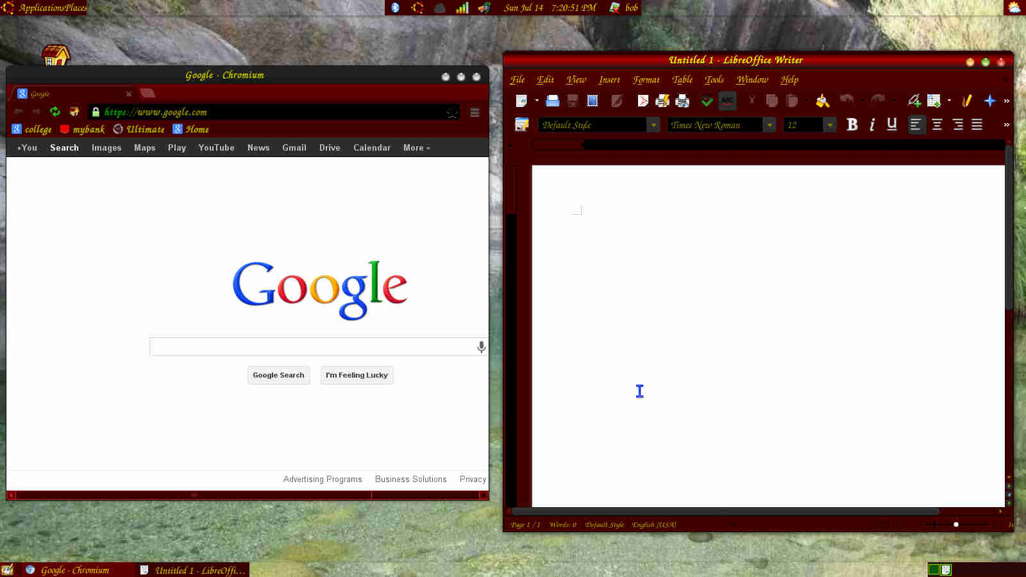Expand the formatting toolbar overflow chevron
Viewport: 1026px width, 577px height.
click(1007, 124)
